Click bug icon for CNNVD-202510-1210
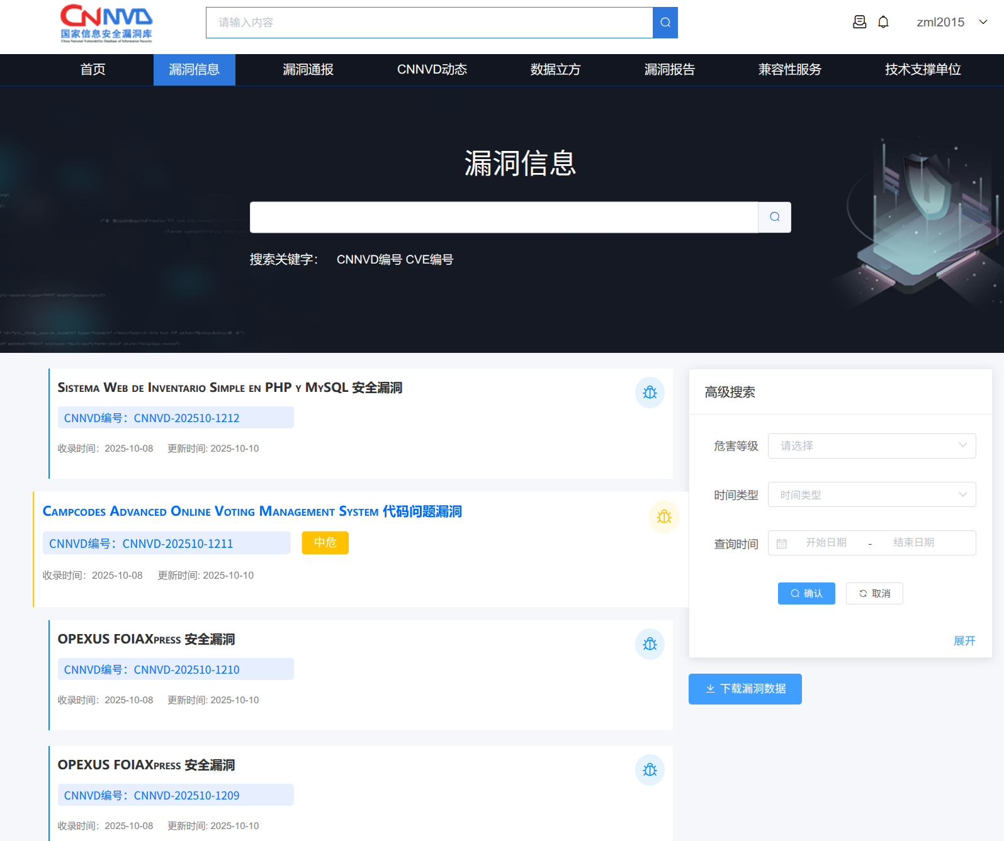This screenshot has height=841, width=1004. click(x=650, y=644)
